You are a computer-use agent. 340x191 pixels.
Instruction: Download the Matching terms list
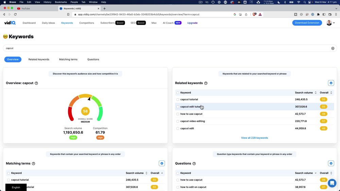pyautogui.click(x=162, y=163)
